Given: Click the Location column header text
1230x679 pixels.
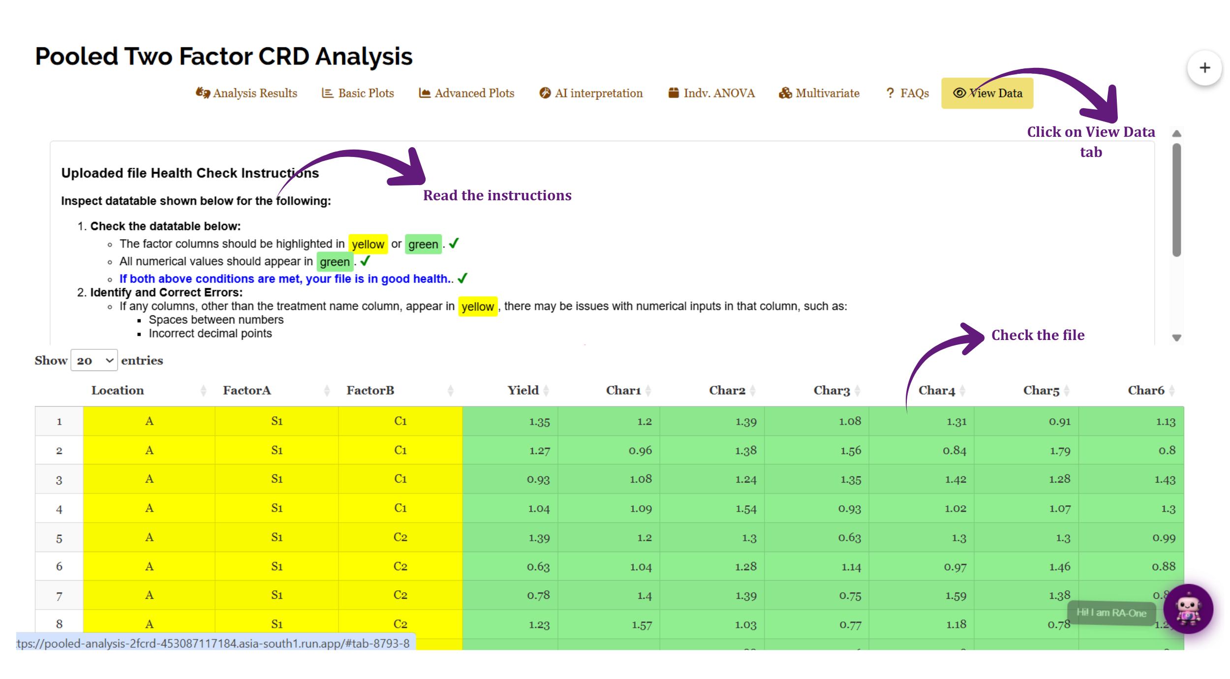Looking at the screenshot, I should [118, 390].
